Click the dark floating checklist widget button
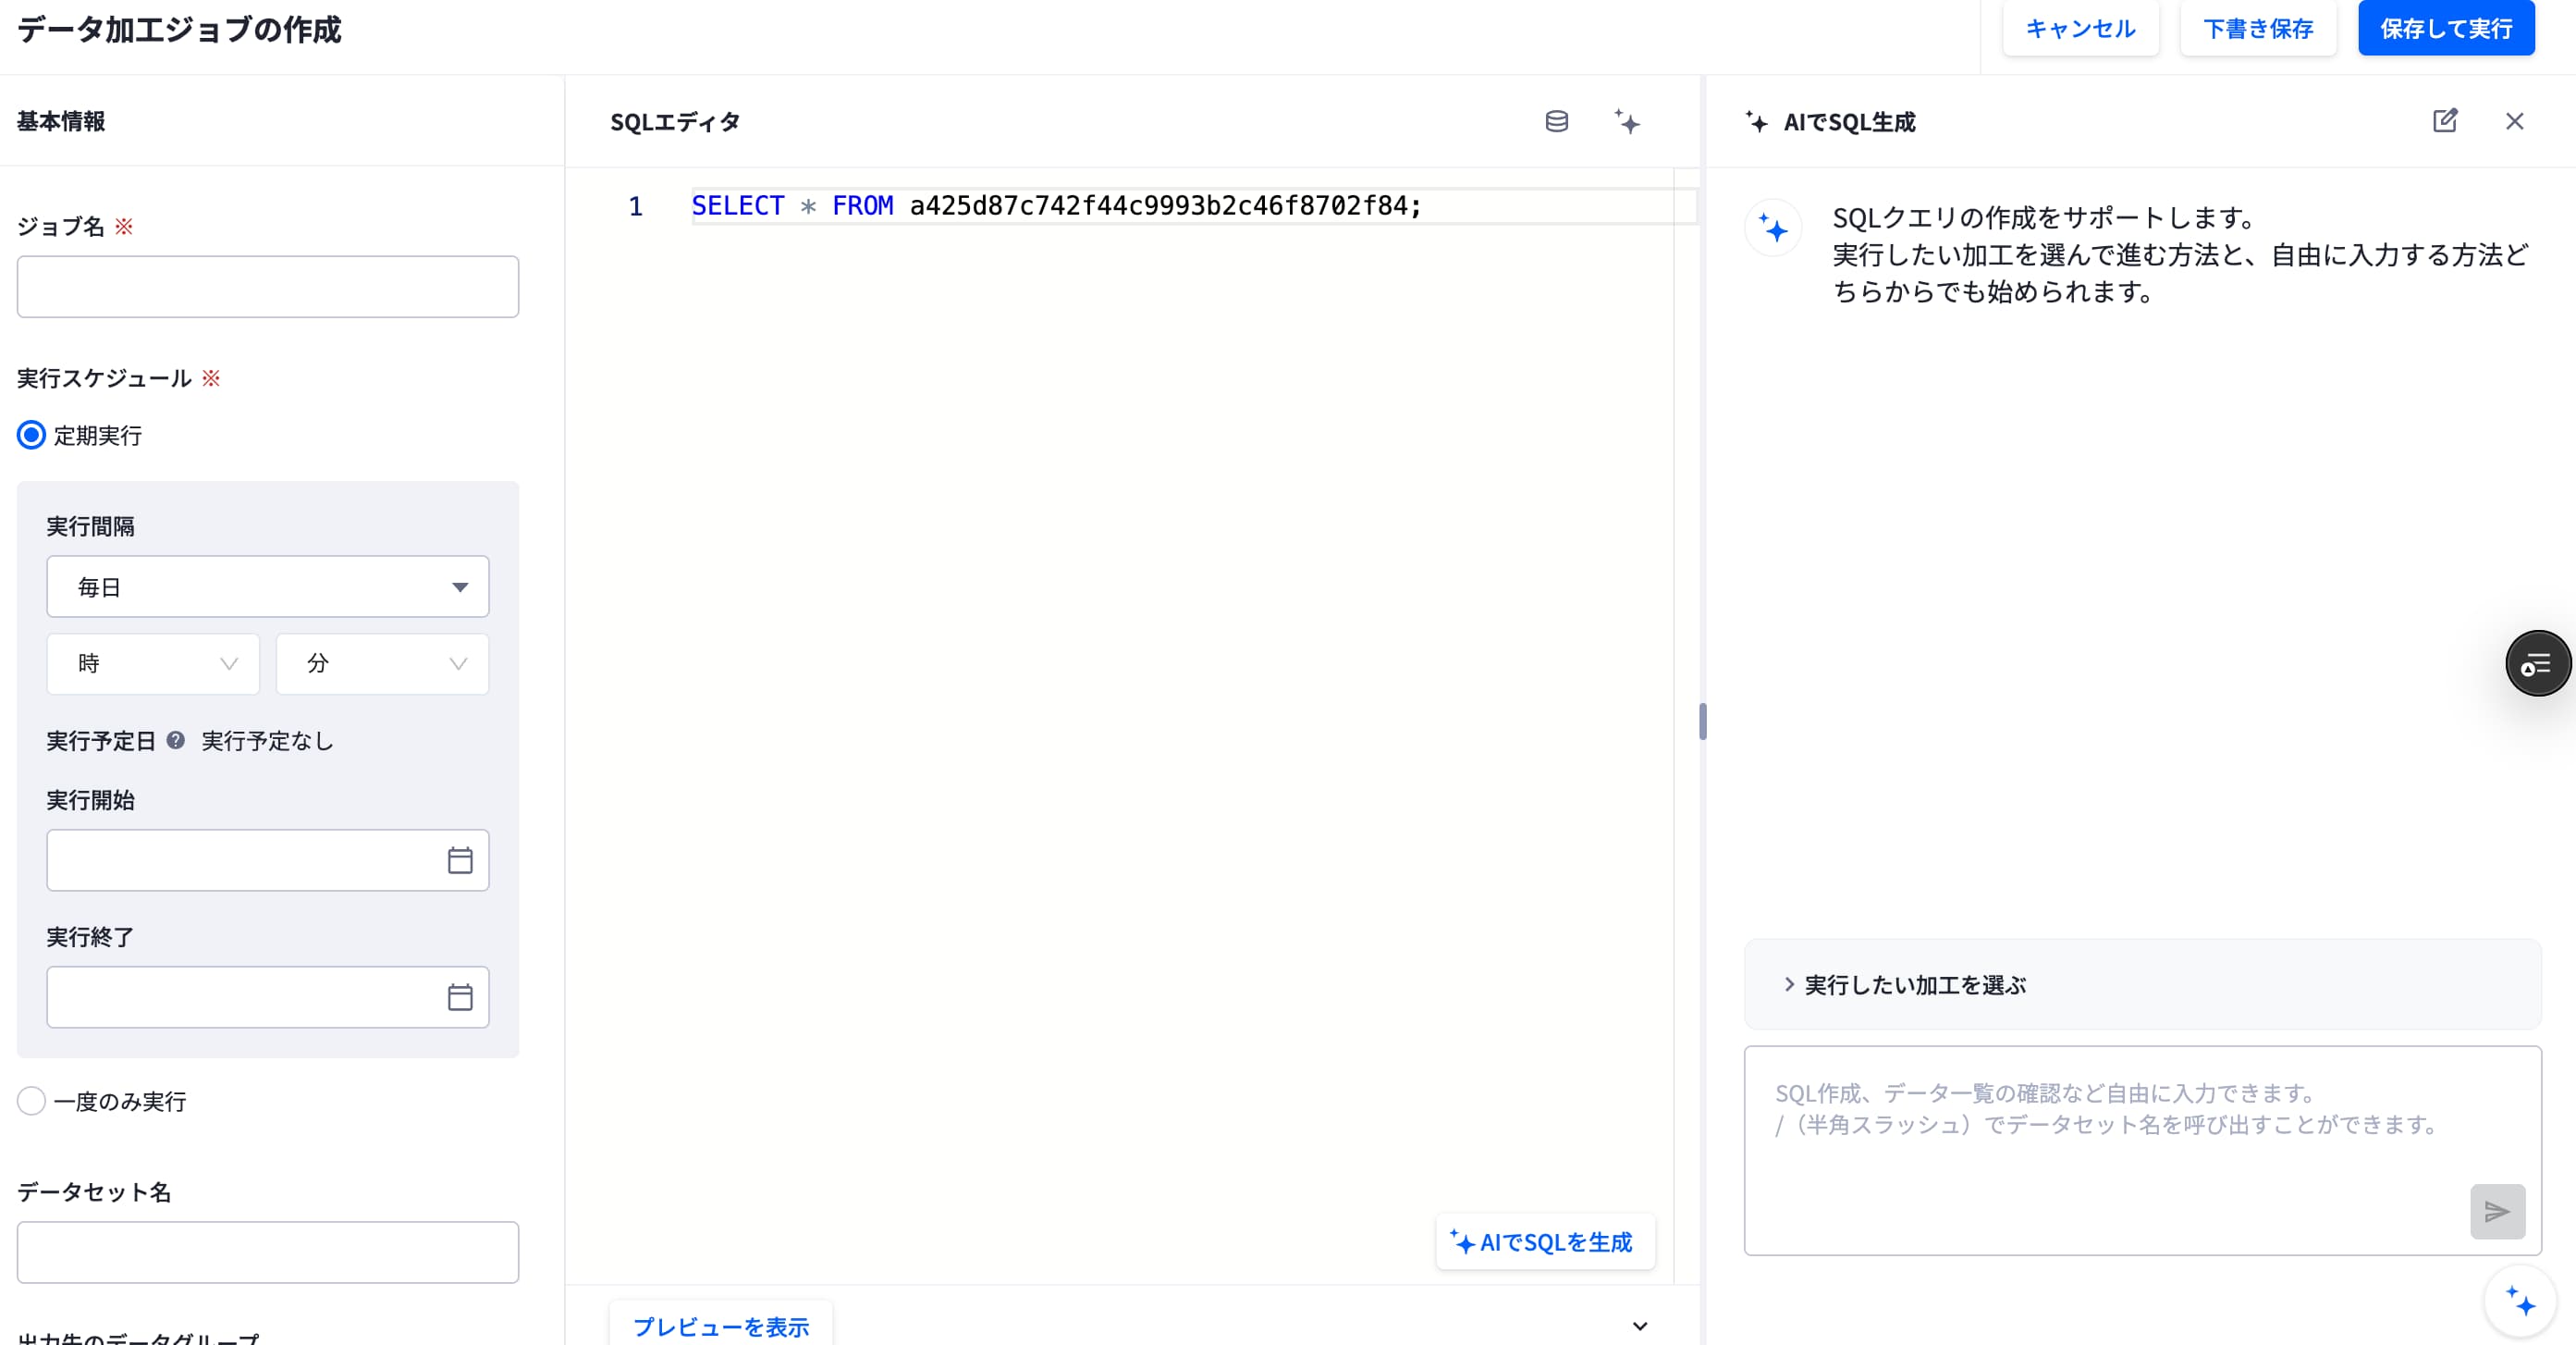The image size is (2576, 1345). click(x=2537, y=663)
